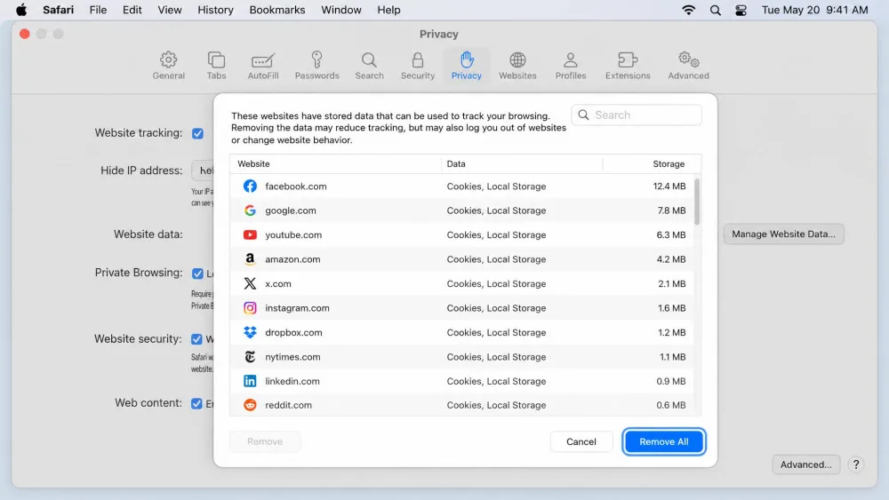Open the Apple menu

point(21,10)
